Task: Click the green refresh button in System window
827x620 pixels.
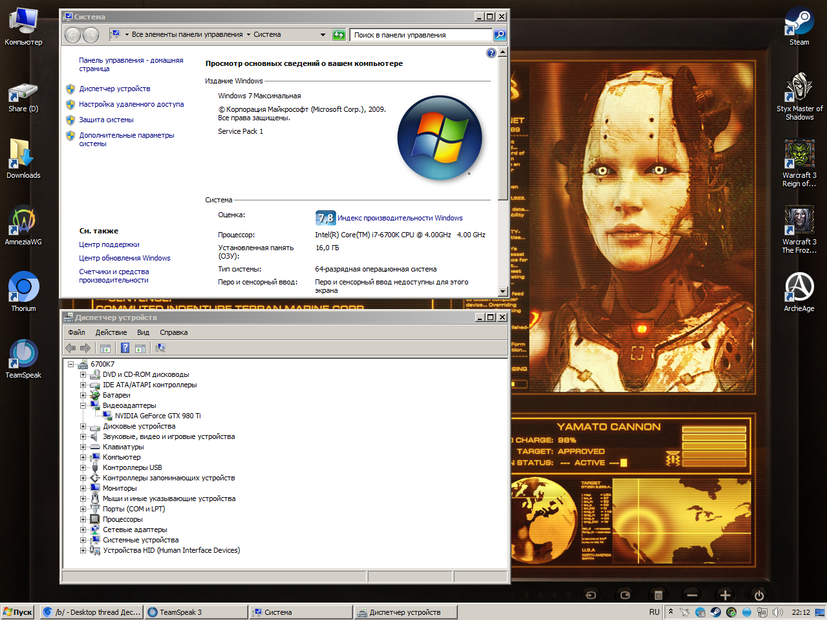Action: click(x=339, y=35)
